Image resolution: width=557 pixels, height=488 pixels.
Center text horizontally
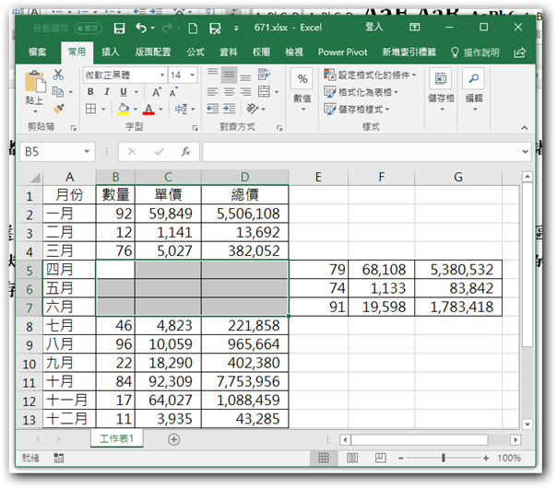[229, 92]
